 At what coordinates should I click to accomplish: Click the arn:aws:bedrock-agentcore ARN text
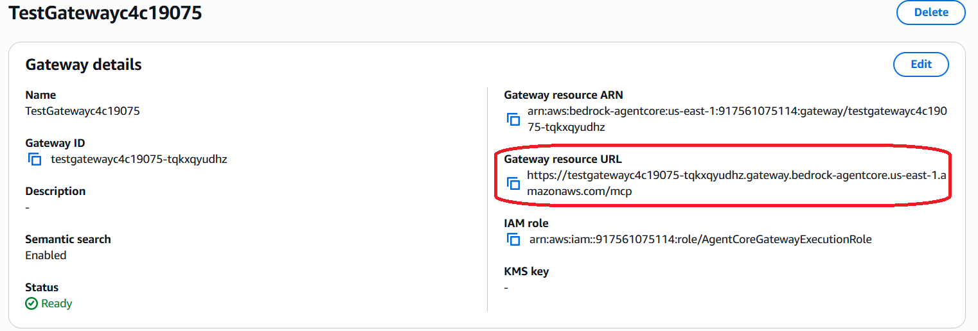[736, 119]
